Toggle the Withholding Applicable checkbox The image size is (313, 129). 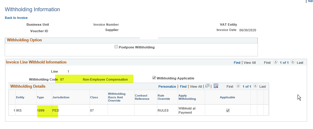(x=154, y=78)
